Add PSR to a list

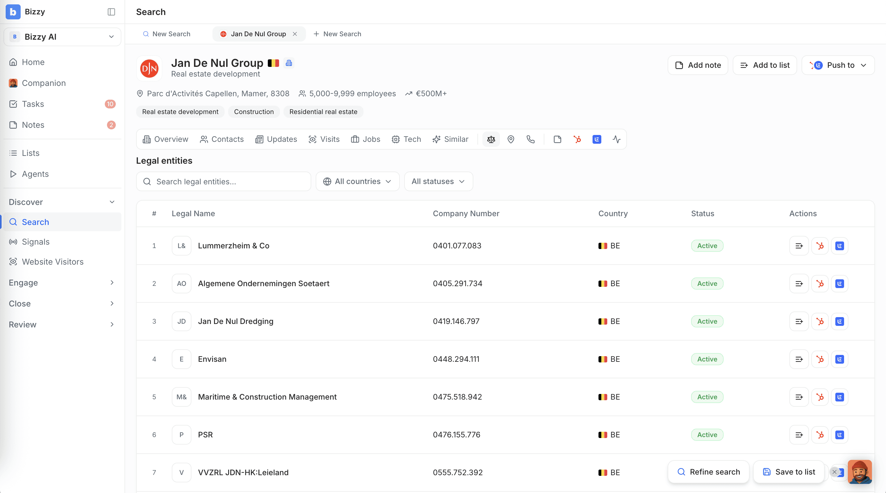point(799,435)
